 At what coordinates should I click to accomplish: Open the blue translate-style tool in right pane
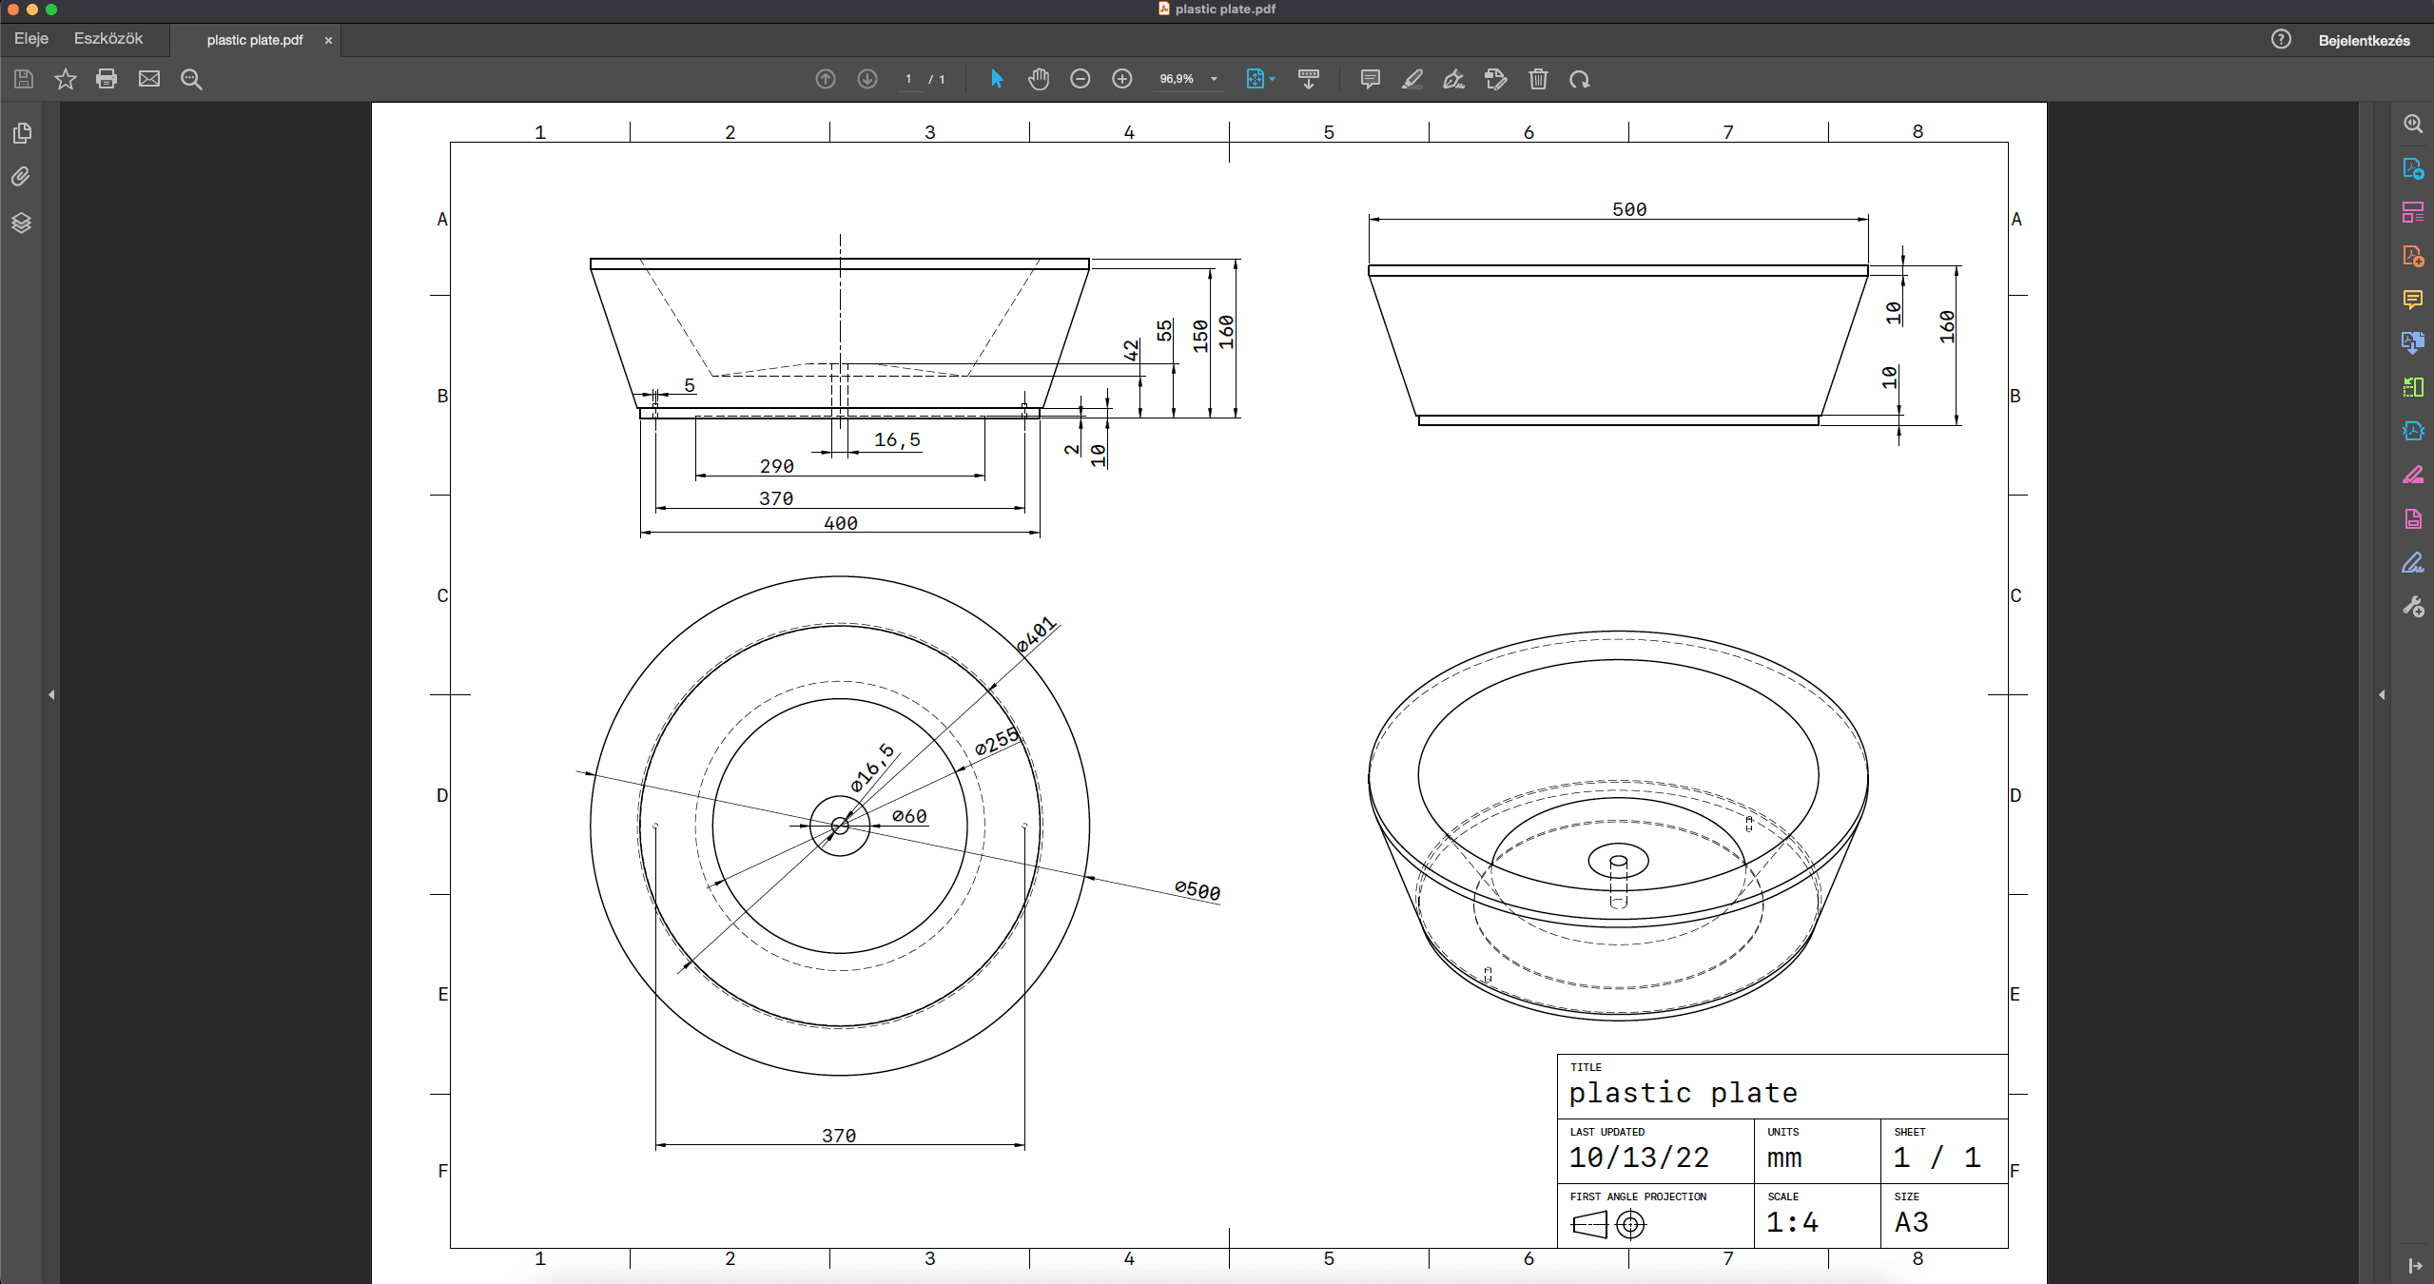pos(2413,343)
